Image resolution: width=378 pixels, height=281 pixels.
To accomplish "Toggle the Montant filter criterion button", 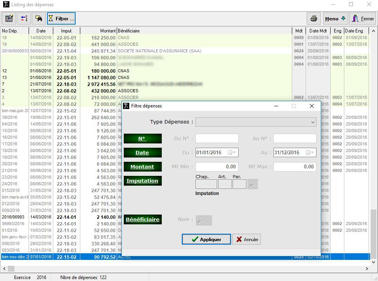I will click(x=143, y=167).
